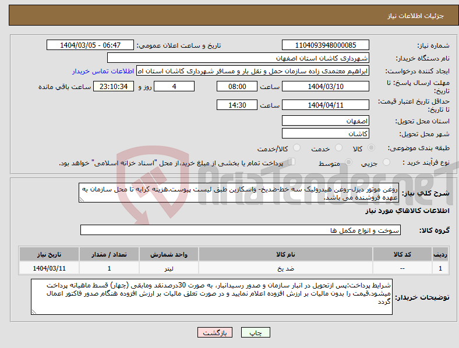This screenshot has height=348, width=459.
Task: Open the اطلاعات تماس خریدار link
Action: coord(103,71)
